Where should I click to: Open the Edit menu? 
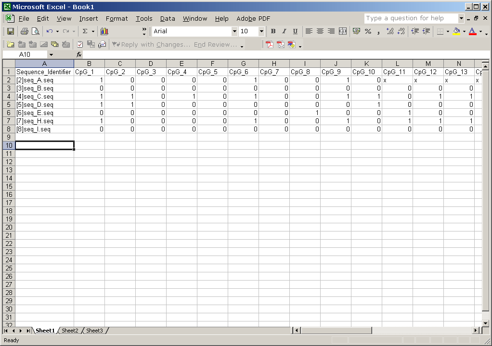43,18
